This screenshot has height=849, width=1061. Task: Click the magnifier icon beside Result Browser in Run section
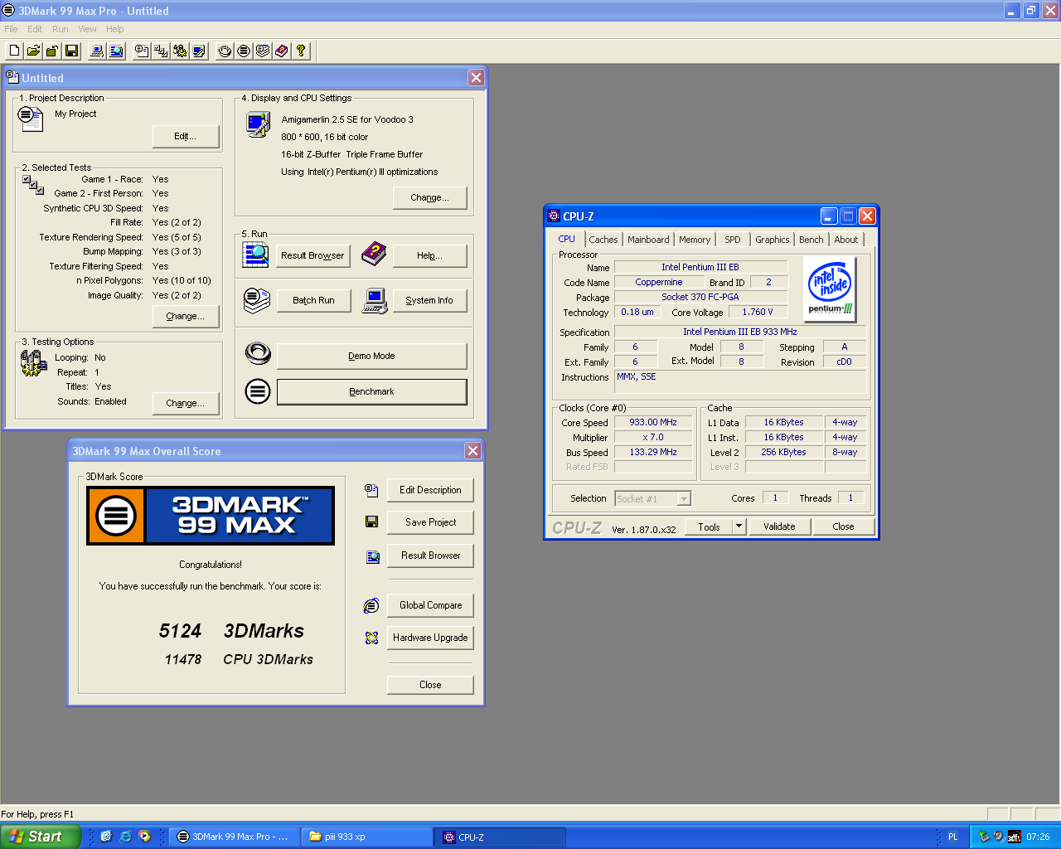coord(256,254)
